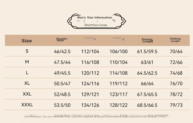
Task: Click the Shell/Fleece Lining subtitle
Action: pos(95,25)
